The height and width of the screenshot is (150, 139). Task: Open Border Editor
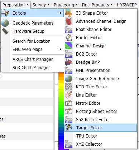89,37
